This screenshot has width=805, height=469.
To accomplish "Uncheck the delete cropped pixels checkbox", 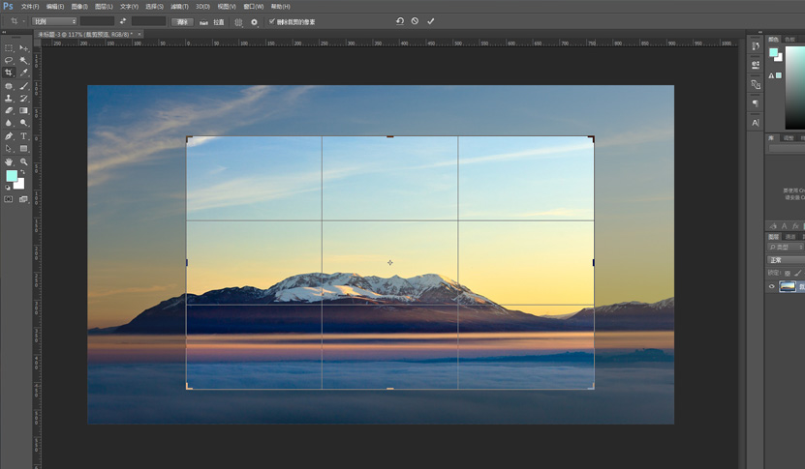I will pos(272,21).
